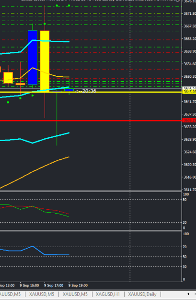Click the expert advisor smiley icon
This screenshot has width=196, height=300.
177,0
